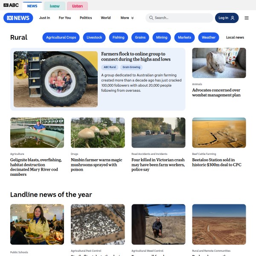256x256 pixels.
Task: Read Beetaloo Station sold headline
Action: 217,162
